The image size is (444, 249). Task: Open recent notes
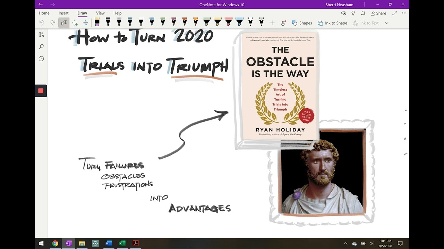[41, 59]
